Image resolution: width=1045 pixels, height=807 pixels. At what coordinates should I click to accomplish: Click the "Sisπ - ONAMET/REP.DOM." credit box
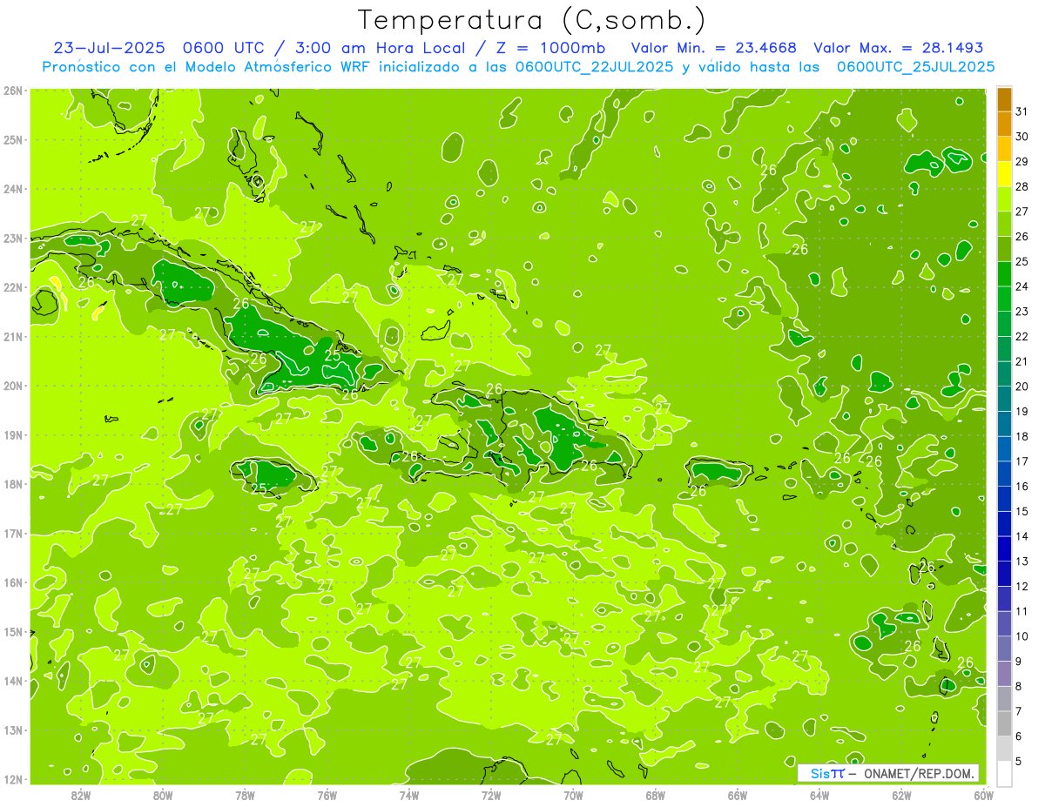click(888, 773)
